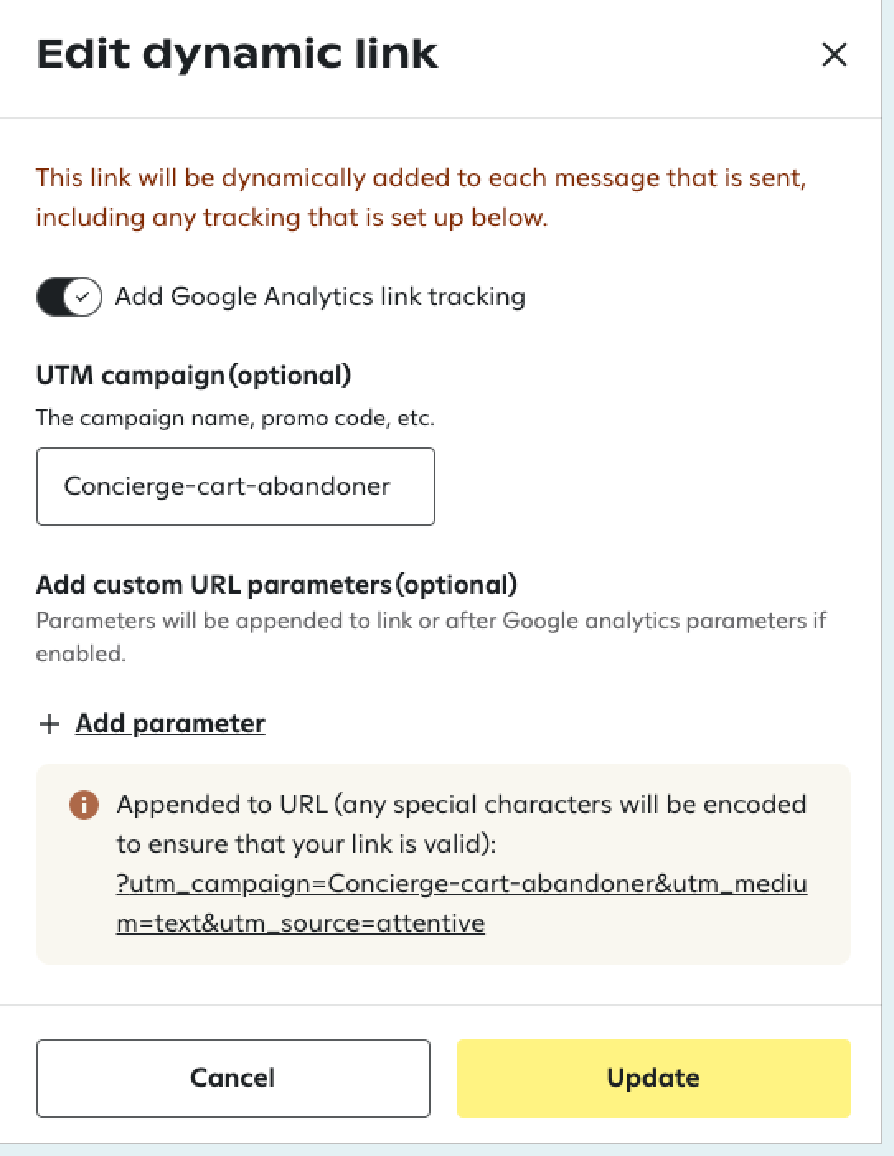The image size is (894, 1156).
Task: Focus the UTM campaign input field
Action: (x=235, y=486)
